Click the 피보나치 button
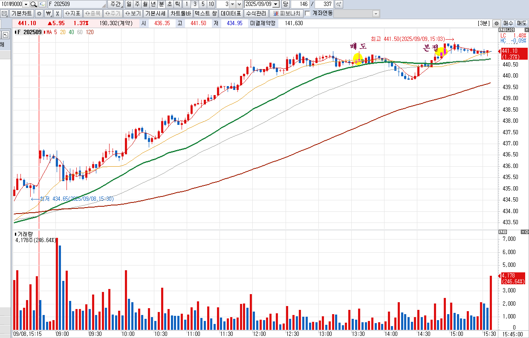Screen dimensions: 529x338 coord(286,13)
